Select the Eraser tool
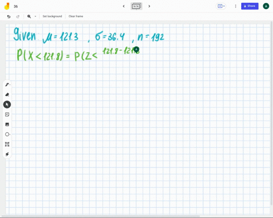Image resolution: width=273 pixels, height=218 pixels. pos(7,95)
